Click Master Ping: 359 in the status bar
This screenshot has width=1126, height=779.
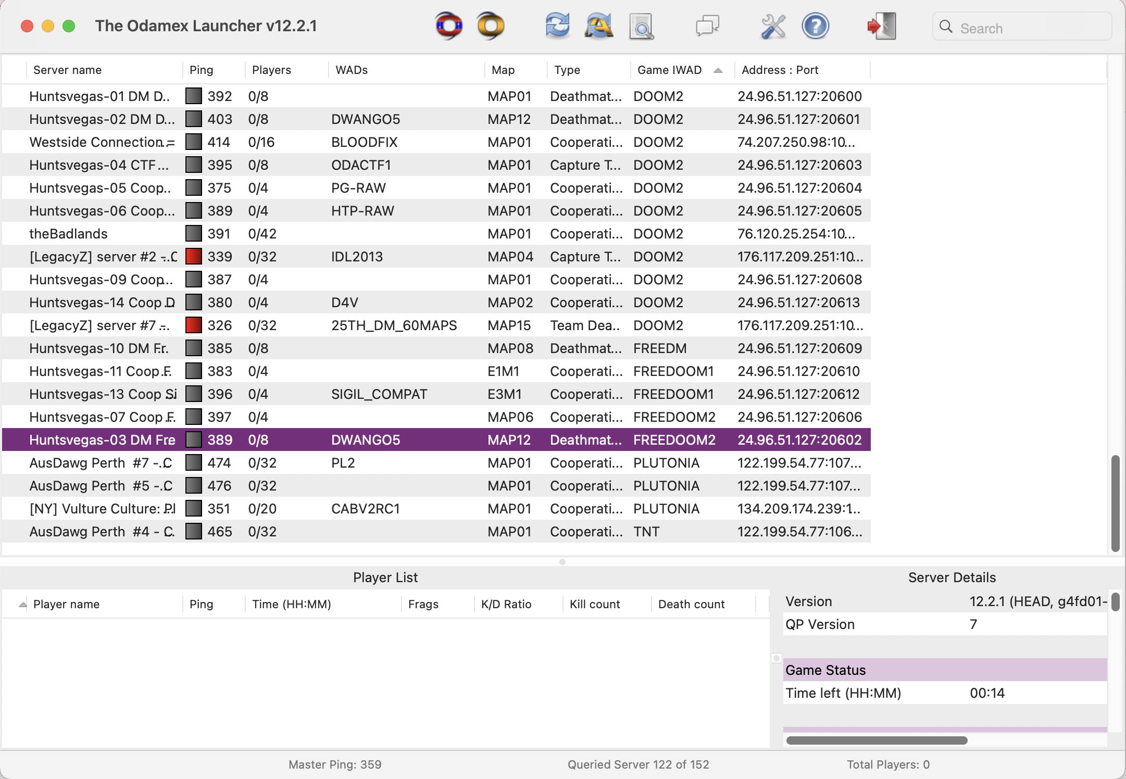tap(335, 764)
